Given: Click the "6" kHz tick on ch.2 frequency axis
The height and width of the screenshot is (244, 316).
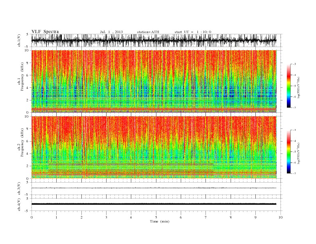Looking at the screenshot, I should [28, 141].
